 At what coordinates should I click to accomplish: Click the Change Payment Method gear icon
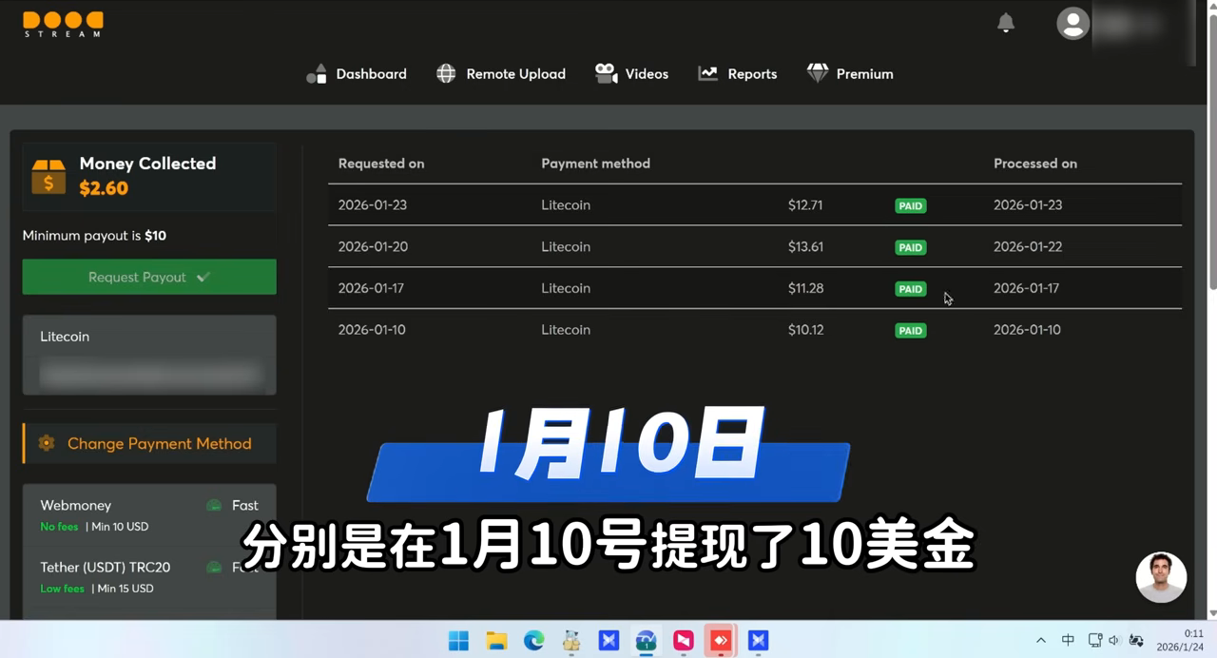[47, 443]
